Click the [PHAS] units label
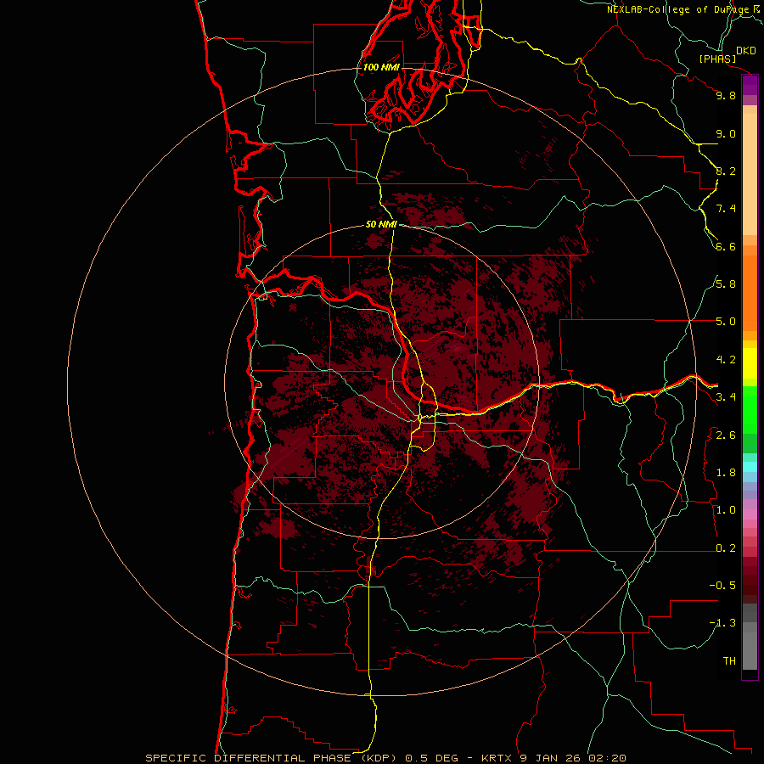Viewport: 764px width, 764px height. (717, 59)
